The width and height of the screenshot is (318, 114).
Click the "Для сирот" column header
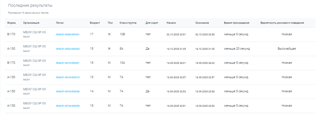pyautogui.click(x=152, y=23)
